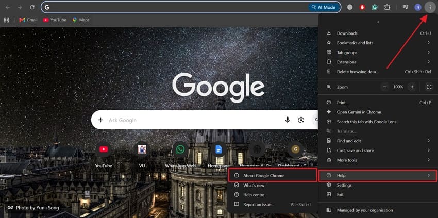Select Print in the Chrome menu

379,103
